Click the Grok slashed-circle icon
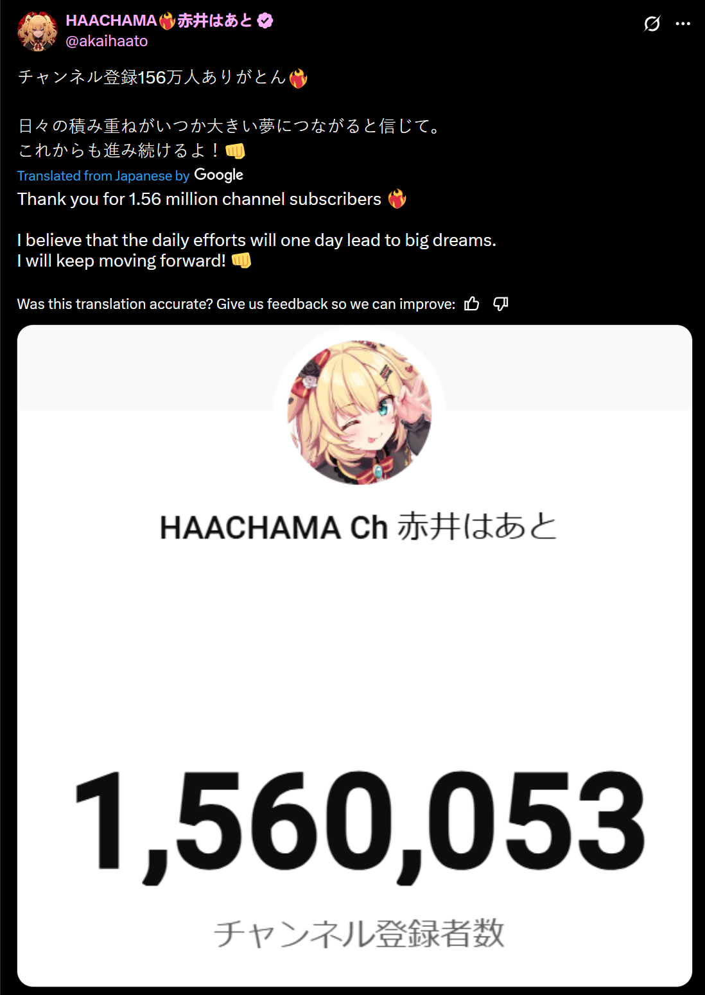This screenshot has width=705, height=995. coord(652,24)
